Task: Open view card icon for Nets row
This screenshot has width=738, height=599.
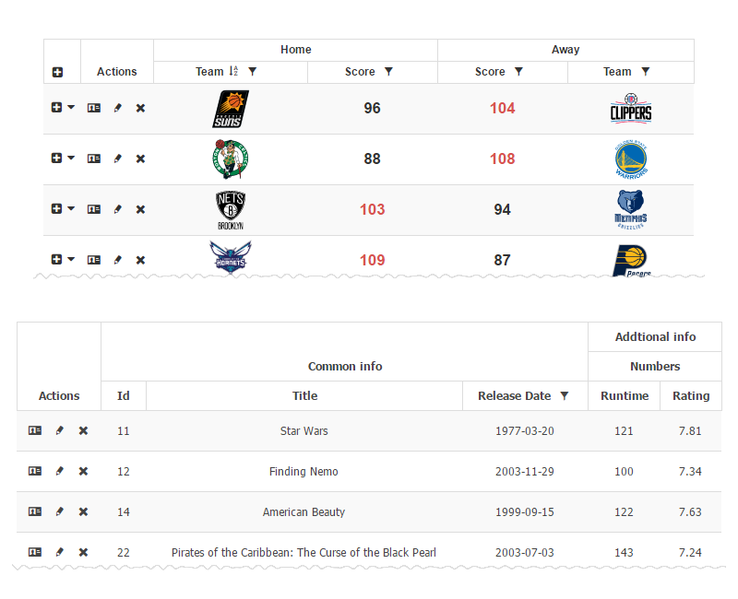Action: [94, 209]
